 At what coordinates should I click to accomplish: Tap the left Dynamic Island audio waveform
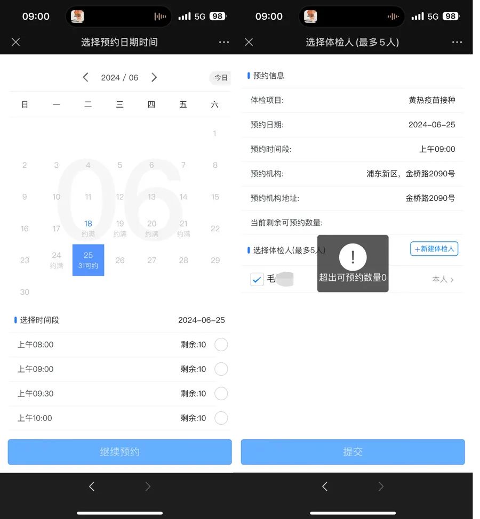tap(161, 16)
